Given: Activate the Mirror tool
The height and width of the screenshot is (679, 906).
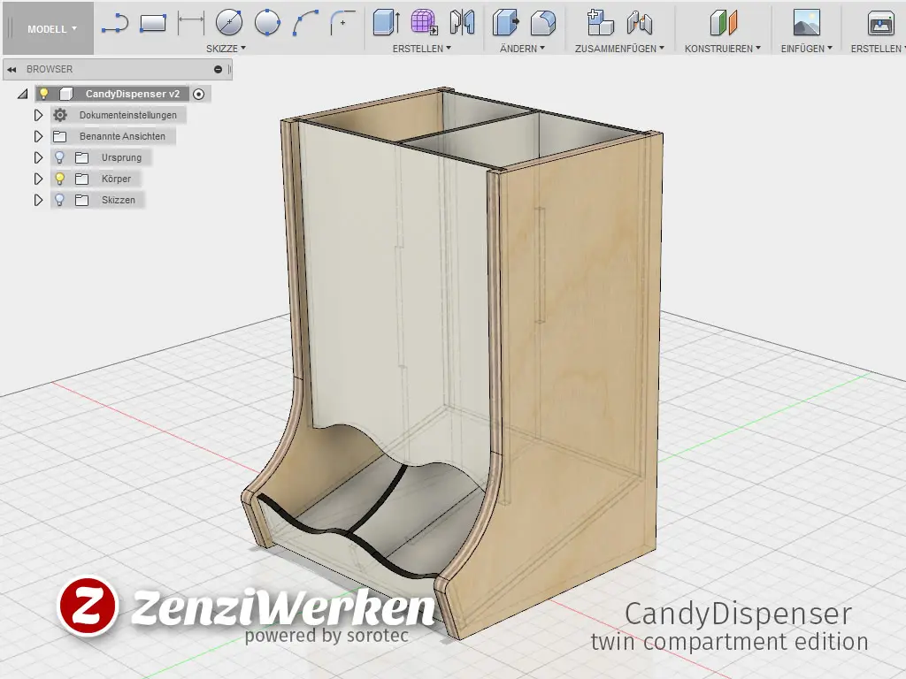Looking at the screenshot, I should click(462, 23).
